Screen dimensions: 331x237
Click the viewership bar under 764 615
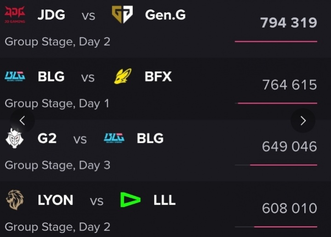[277, 103]
